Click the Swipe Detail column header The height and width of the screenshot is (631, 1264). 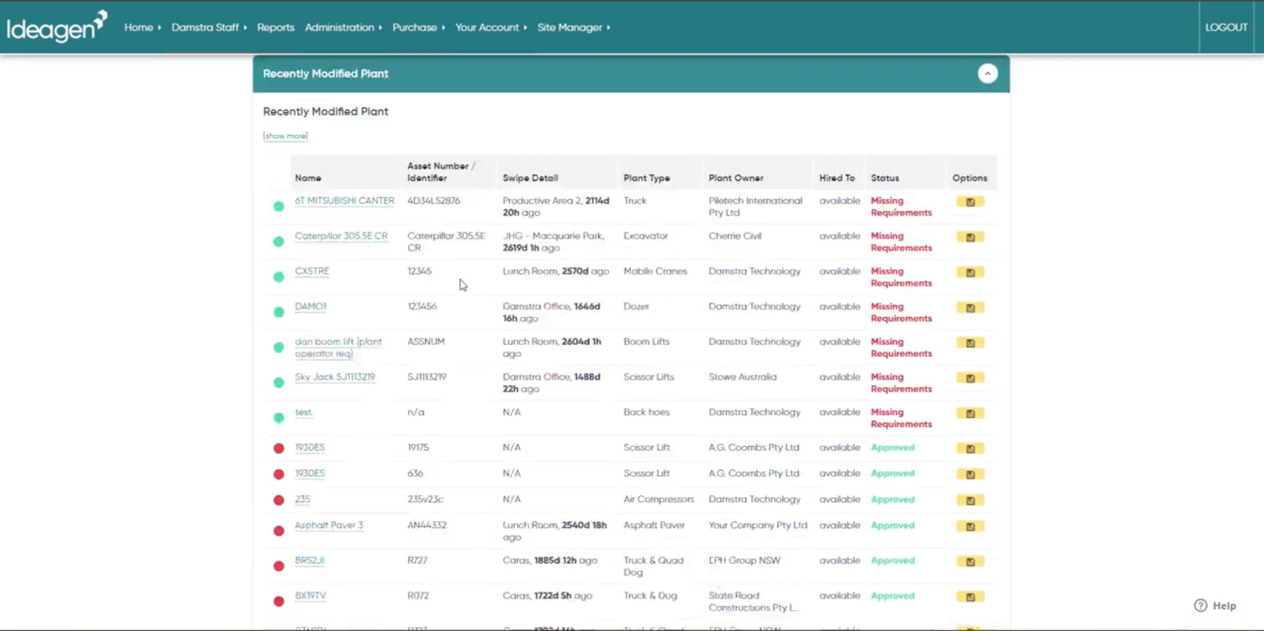(530, 178)
